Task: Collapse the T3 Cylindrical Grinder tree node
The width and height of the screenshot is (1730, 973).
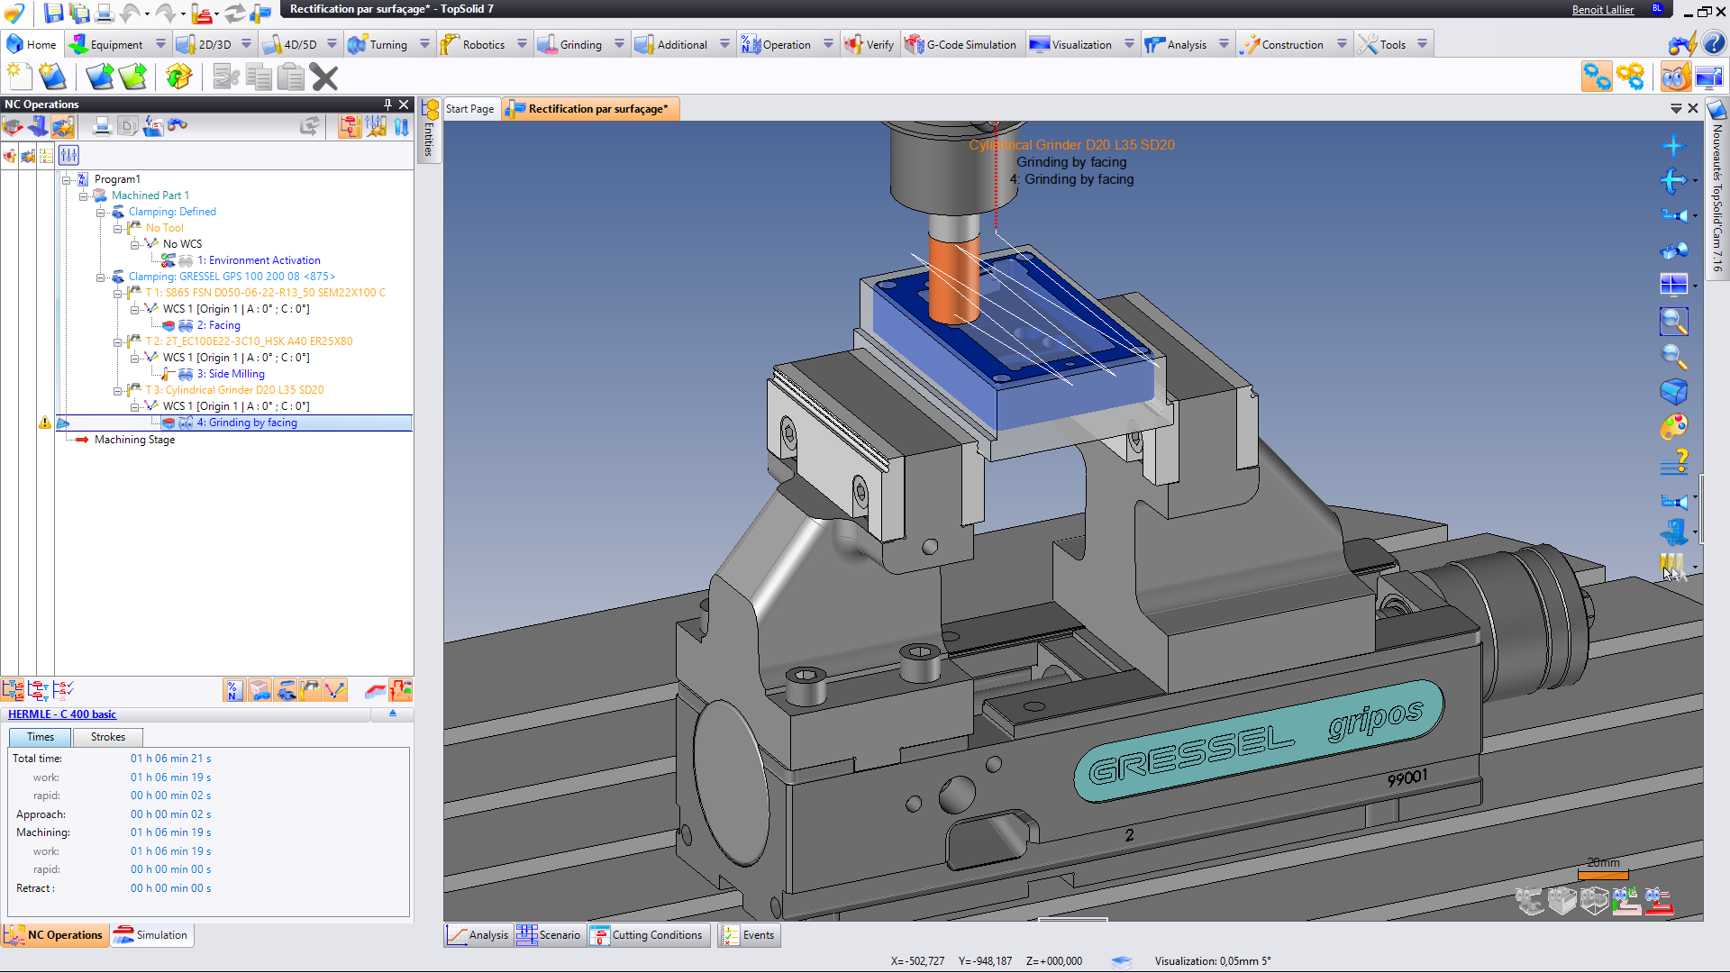Action: coord(118,391)
